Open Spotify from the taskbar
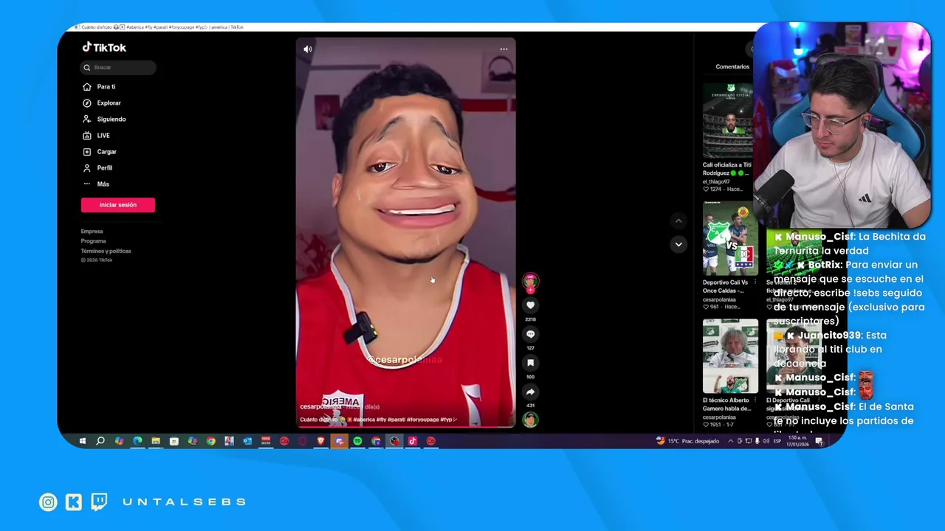The image size is (945, 531). coord(357,441)
